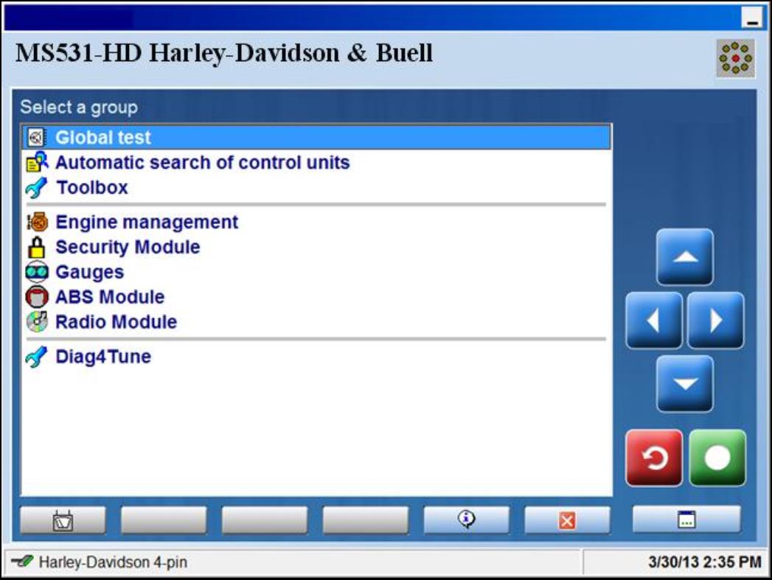Click the Toolbox wrench icon
Screen dimensions: 772x580
pyautogui.click(x=36, y=188)
